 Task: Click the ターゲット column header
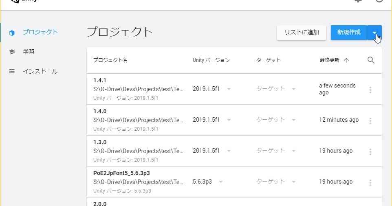[x=269, y=60]
